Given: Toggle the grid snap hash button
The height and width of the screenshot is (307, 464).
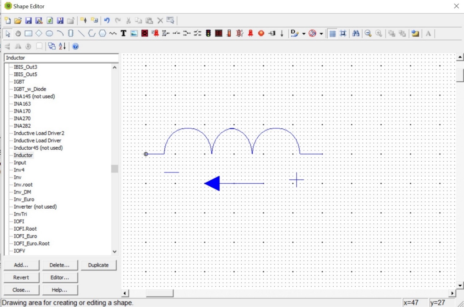Looking at the screenshot, I should click(343, 34).
